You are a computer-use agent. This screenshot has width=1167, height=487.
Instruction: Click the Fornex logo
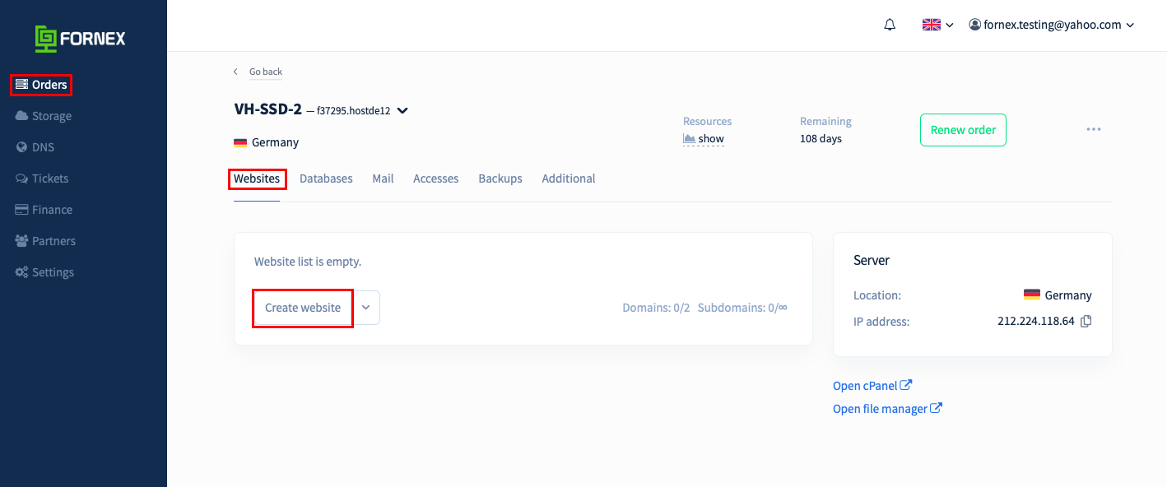[80, 38]
